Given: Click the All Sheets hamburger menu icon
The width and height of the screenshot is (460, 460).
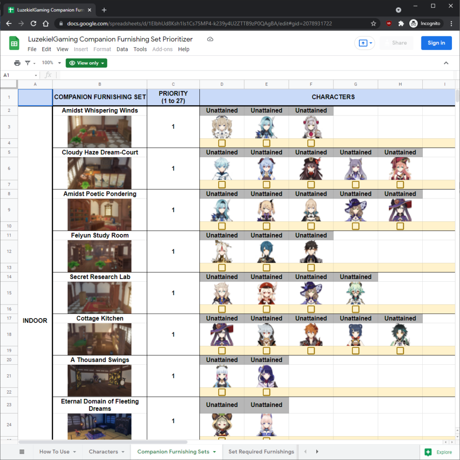Looking at the screenshot, I should (x=21, y=451).
